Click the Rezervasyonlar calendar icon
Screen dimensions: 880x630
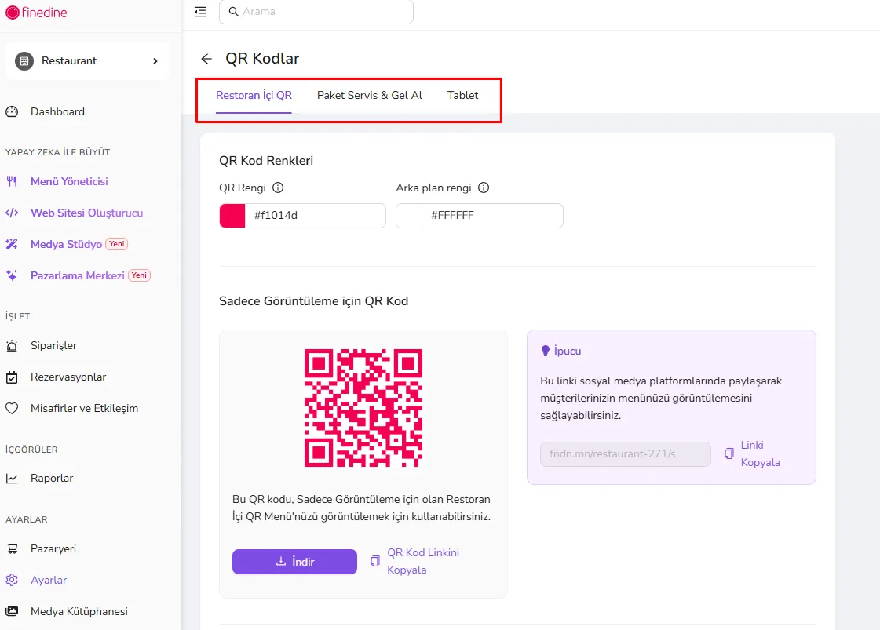(12, 377)
